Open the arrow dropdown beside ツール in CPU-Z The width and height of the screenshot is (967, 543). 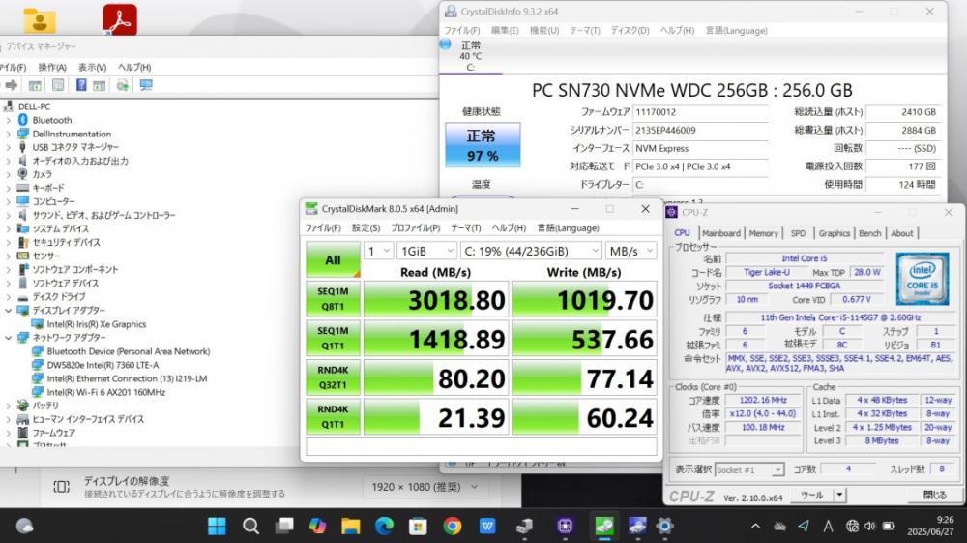[839, 495]
